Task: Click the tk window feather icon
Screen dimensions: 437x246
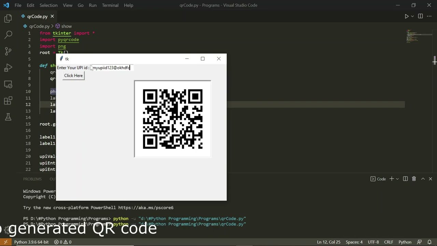Action: [61, 59]
